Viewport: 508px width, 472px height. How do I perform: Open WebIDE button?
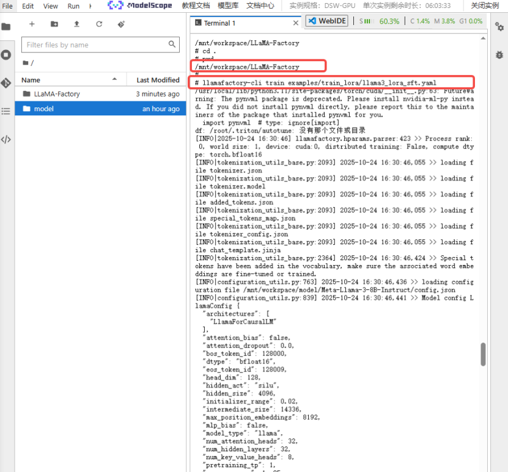pos(327,21)
